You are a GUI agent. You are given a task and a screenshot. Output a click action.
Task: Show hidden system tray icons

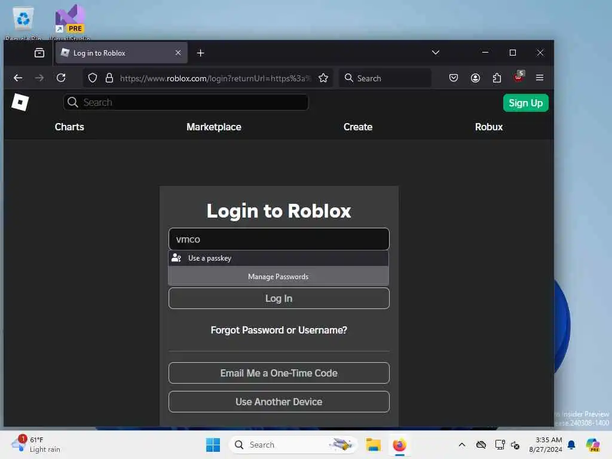pyautogui.click(x=462, y=445)
